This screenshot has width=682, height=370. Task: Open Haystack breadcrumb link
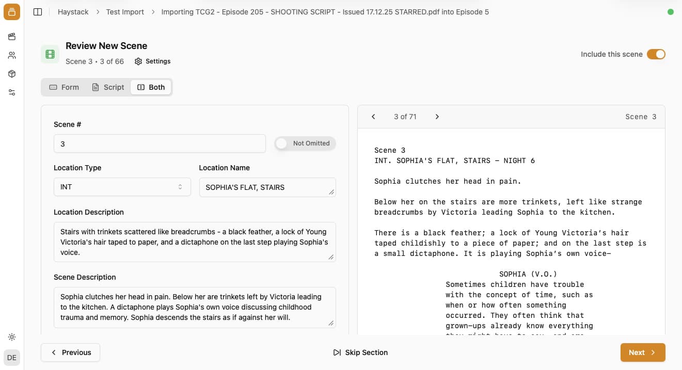(x=73, y=12)
